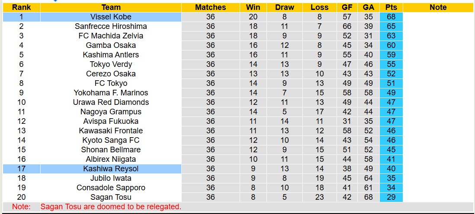Viewport: 475px width, 214px height.
Task: Click the Urawa Red Diamonds team name
Action: tap(111, 102)
